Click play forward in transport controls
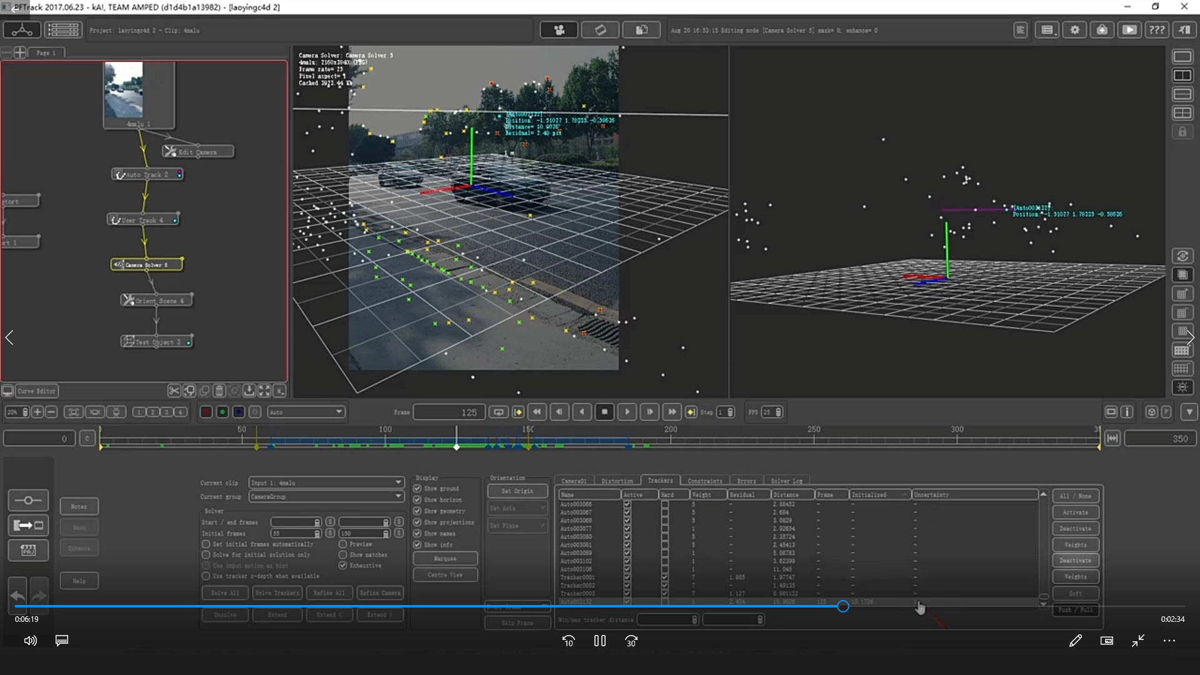This screenshot has width=1200, height=675. click(x=627, y=412)
